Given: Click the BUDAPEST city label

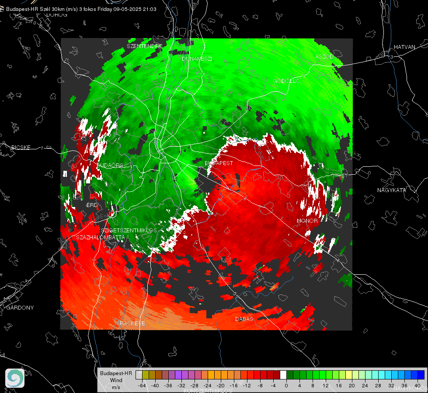Looking at the screenshot, I should [219, 163].
